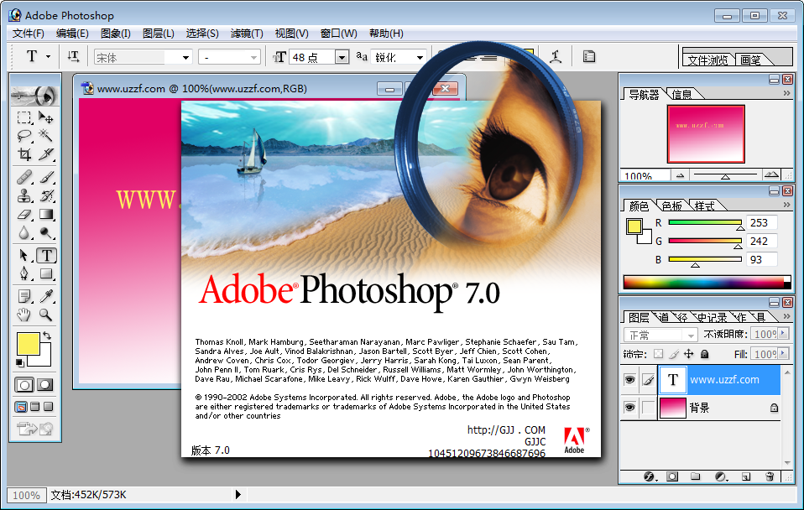Click the change text orientation icon
The image size is (804, 510).
[x=73, y=56]
